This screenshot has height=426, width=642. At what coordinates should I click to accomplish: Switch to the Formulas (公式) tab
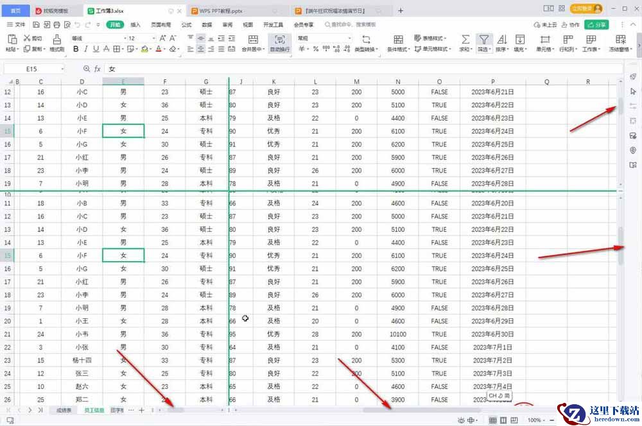coord(186,25)
